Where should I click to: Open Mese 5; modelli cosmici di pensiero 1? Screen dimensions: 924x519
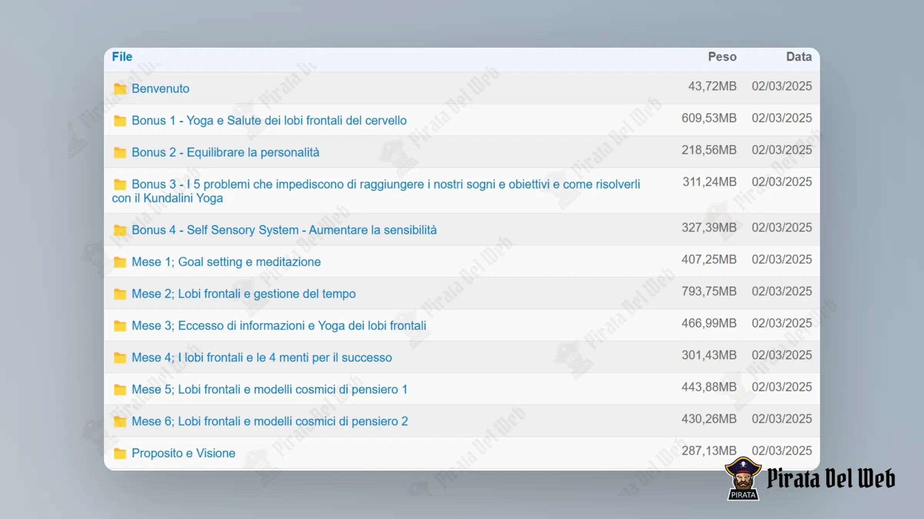pyautogui.click(x=269, y=389)
